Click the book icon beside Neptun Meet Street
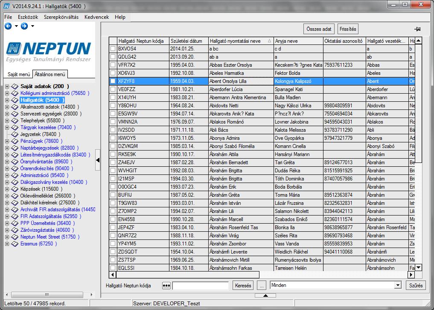 (15, 237)
